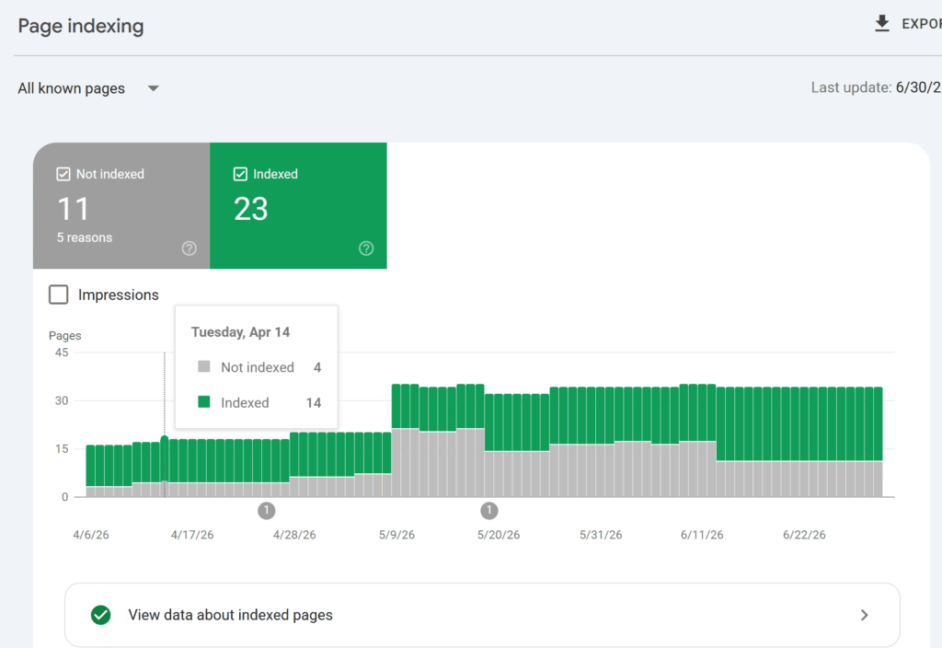The height and width of the screenshot is (648, 942).
Task: Click the 30 y-axis value
Action: (x=62, y=400)
